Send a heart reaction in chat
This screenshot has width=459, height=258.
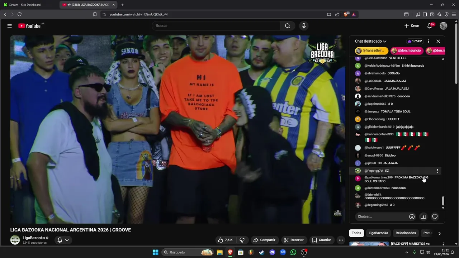click(435, 216)
